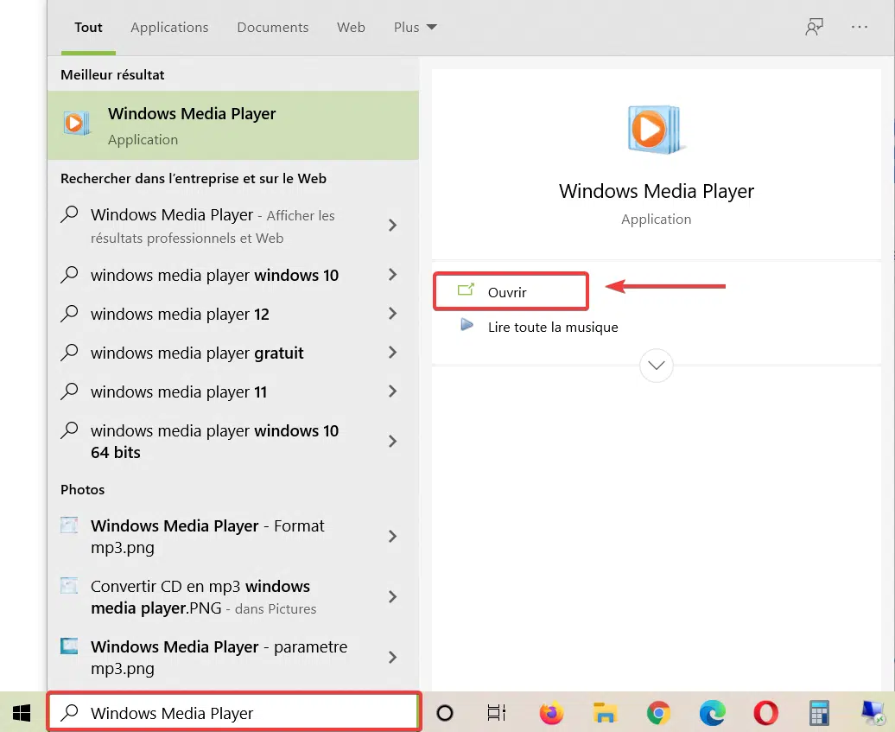This screenshot has width=895, height=732.
Task: Expand arrow for 'windows media player 12'
Action: click(x=393, y=314)
